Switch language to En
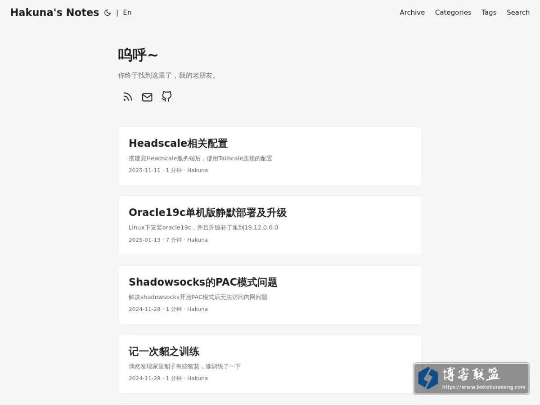Viewport: 540px width, 405px height. tap(127, 13)
